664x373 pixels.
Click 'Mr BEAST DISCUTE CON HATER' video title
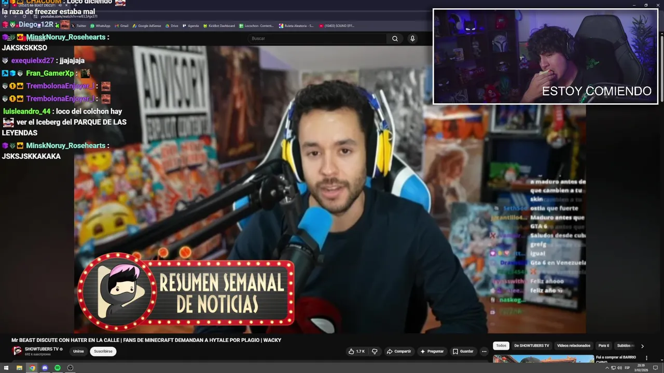tap(146, 340)
